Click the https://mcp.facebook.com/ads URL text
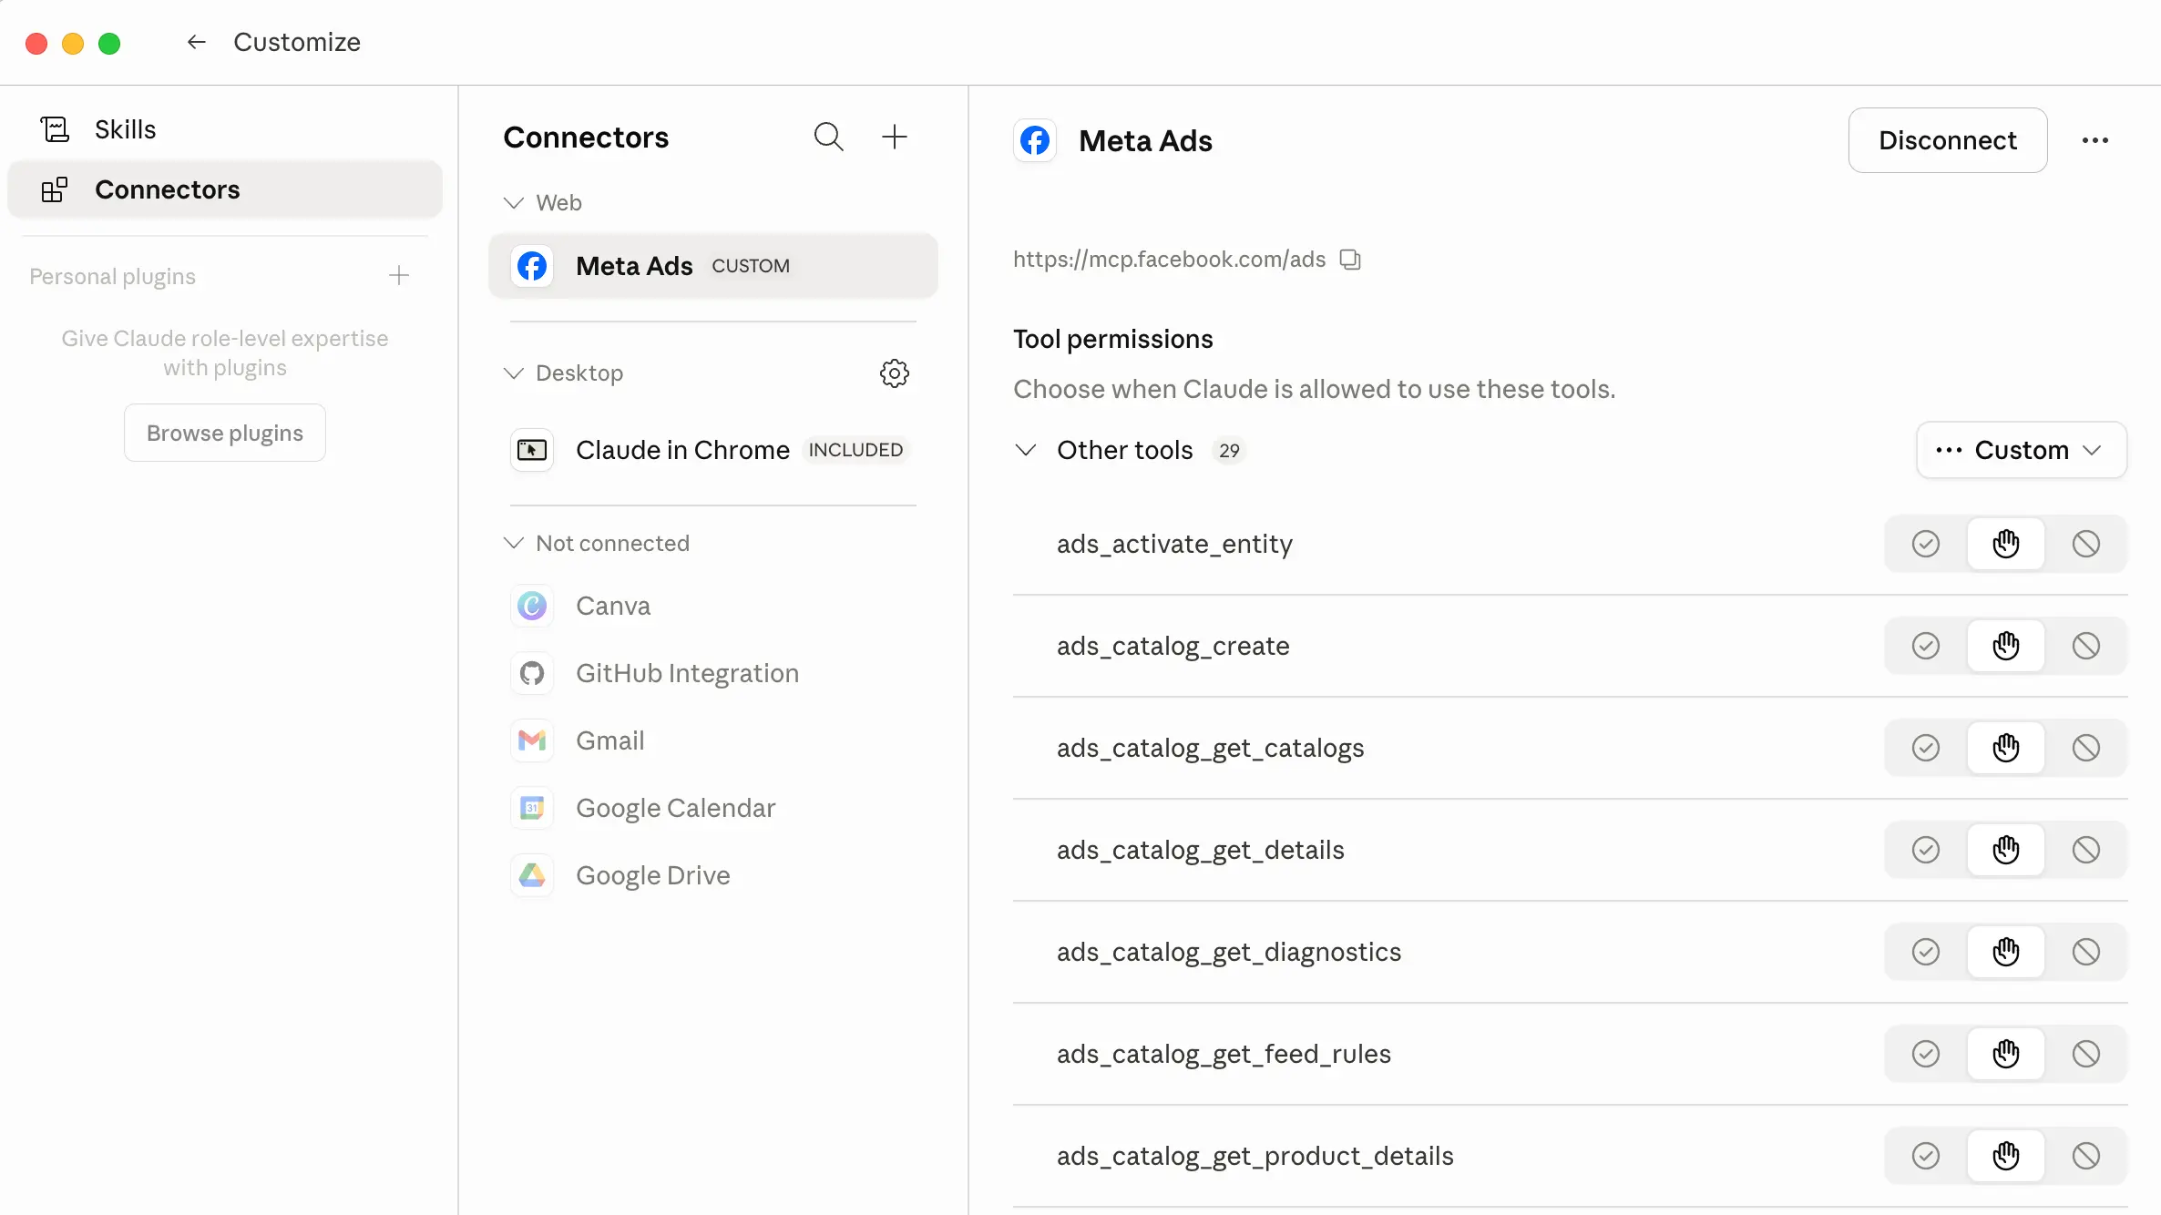 [x=1169, y=260]
